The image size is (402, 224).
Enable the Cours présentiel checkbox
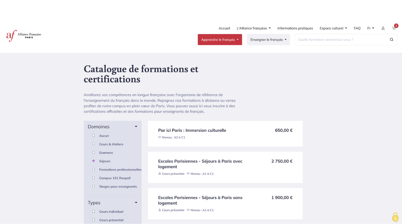pyautogui.click(x=93, y=220)
